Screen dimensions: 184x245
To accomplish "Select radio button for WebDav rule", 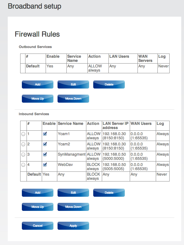I will (23, 165).
